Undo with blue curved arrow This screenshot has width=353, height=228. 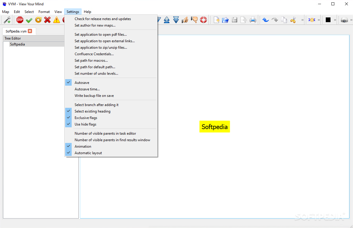(266, 20)
